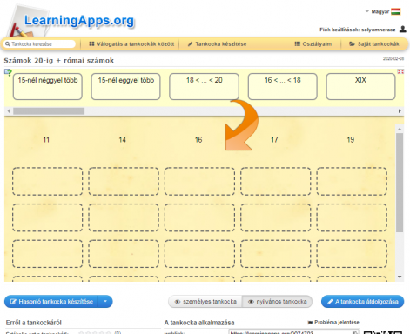Open Válogatás a tankockák között menu

tap(131, 44)
